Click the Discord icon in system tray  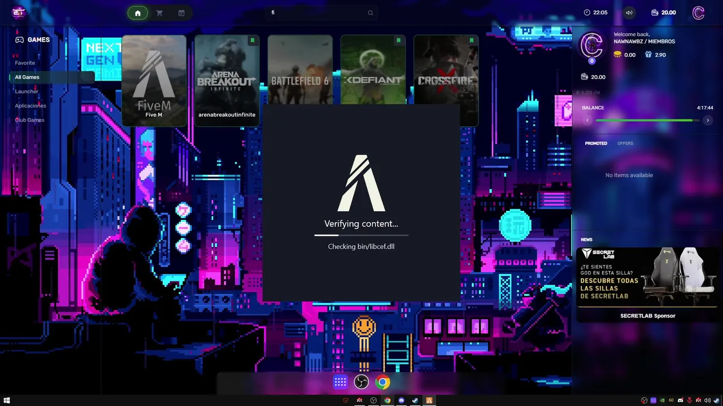[x=680, y=400]
